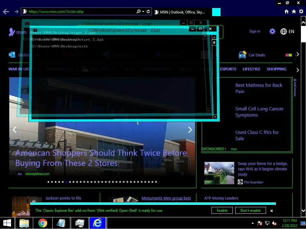Viewport: 306px width, 229px height.
Task: Select the first carousel dot
Action: click(48, 182)
